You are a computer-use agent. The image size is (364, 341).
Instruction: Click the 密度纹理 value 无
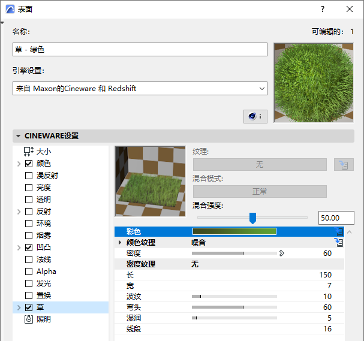tap(195, 264)
